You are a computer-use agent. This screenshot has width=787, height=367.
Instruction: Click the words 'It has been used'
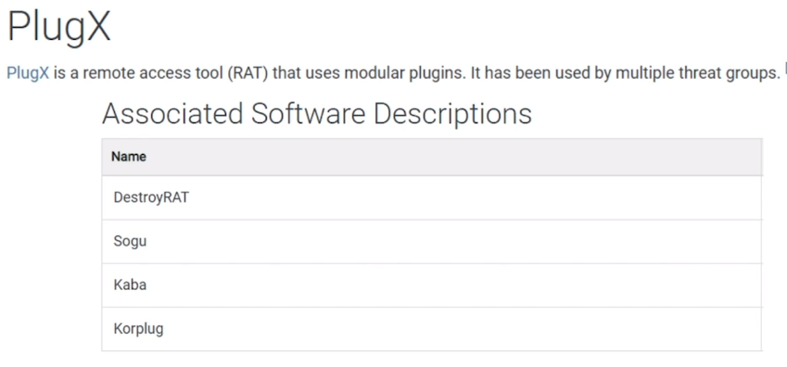528,73
